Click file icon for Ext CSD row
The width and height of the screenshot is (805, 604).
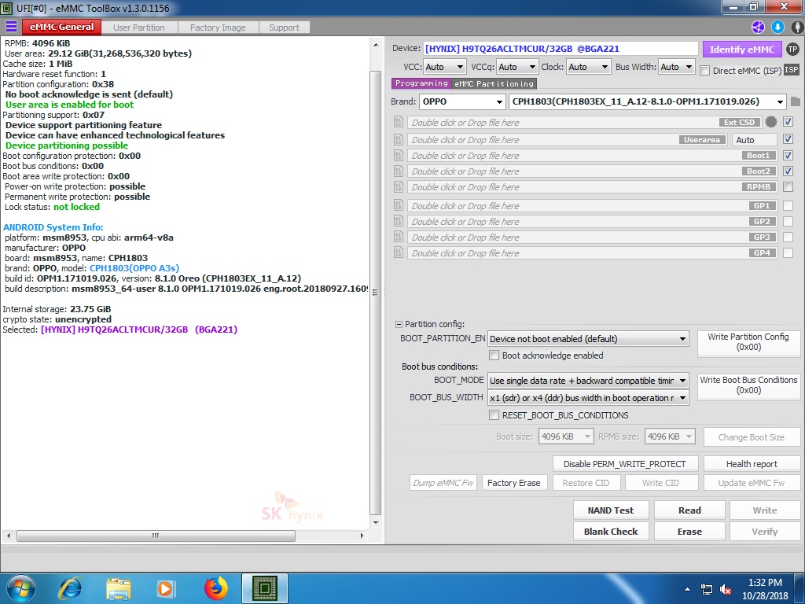(x=399, y=122)
